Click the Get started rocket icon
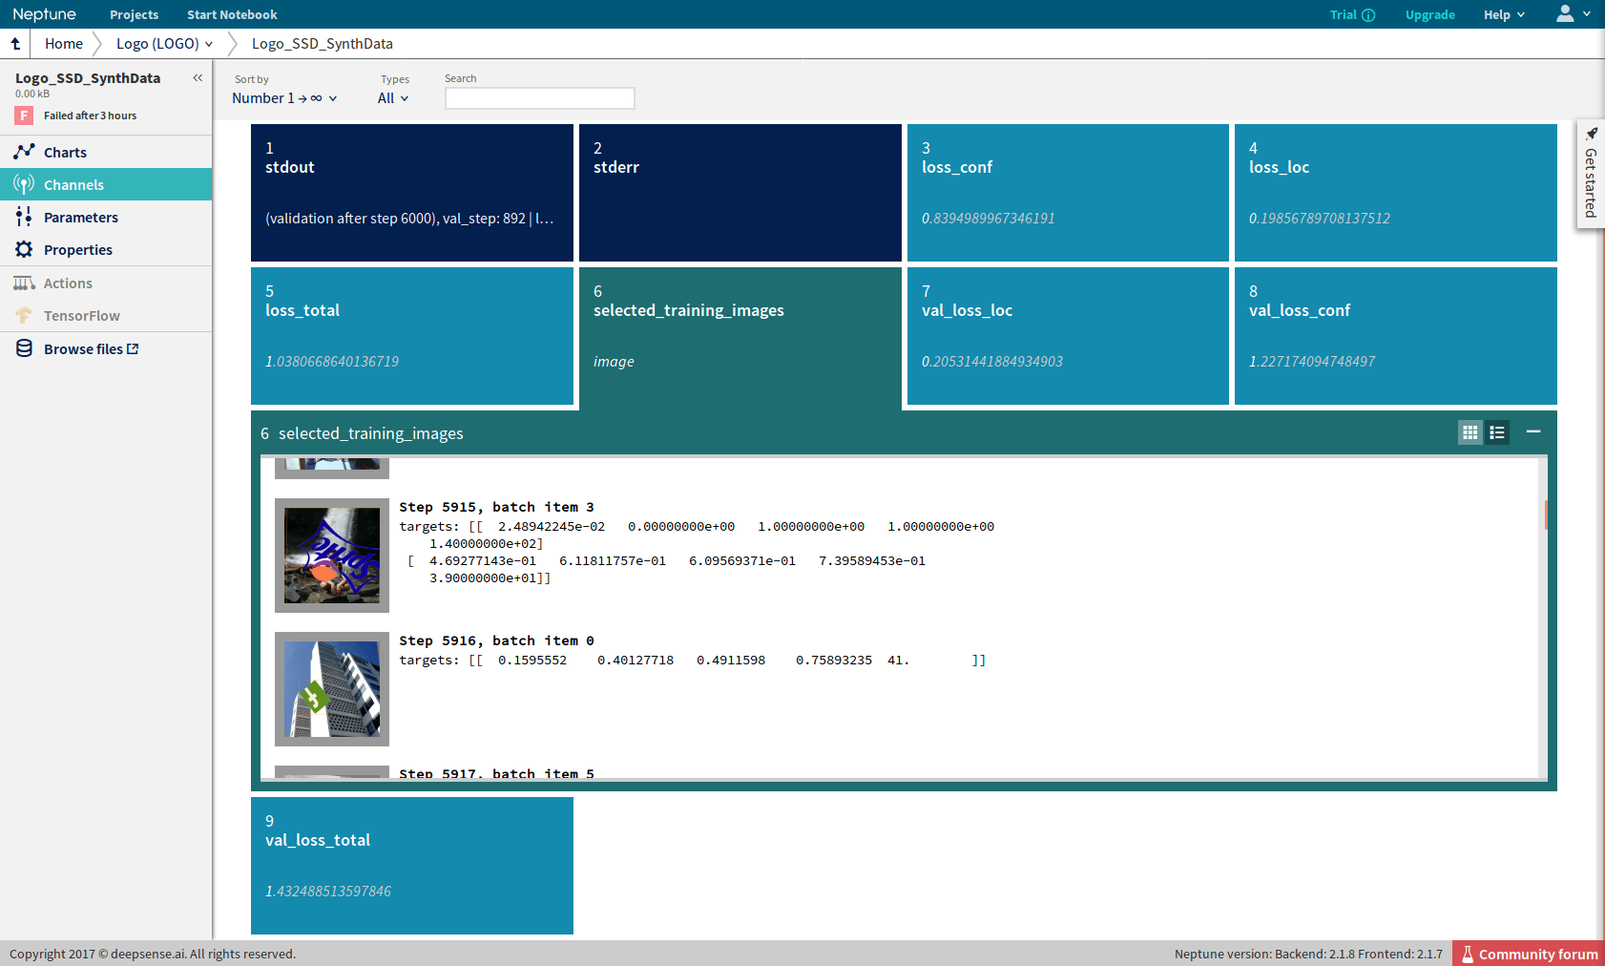 (1591, 134)
